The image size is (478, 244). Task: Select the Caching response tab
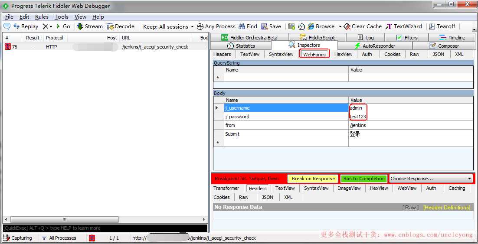[457, 188]
